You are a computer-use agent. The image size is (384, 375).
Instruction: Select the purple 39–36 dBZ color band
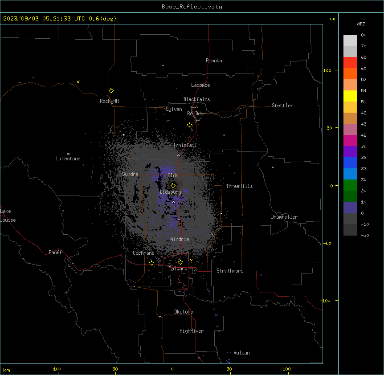[350, 151]
